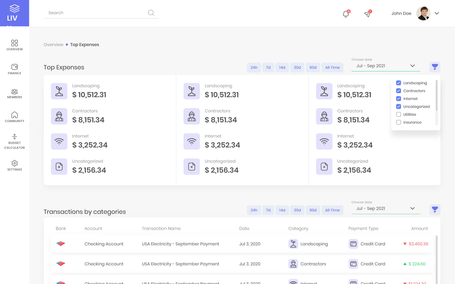Image resolution: width=455 pixels, height=284 pixels.
Task: Click Uncategorized file icon in middle card
Action: (192, 166)
